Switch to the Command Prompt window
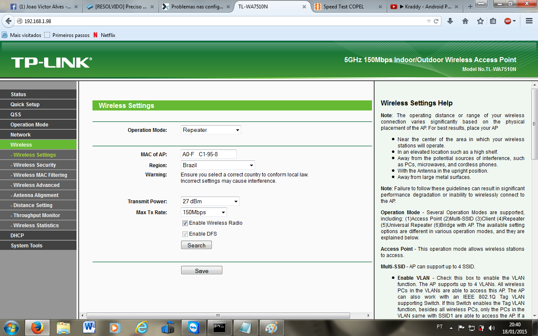Screen dimensions: 538x336 click(x=220, y=328)
